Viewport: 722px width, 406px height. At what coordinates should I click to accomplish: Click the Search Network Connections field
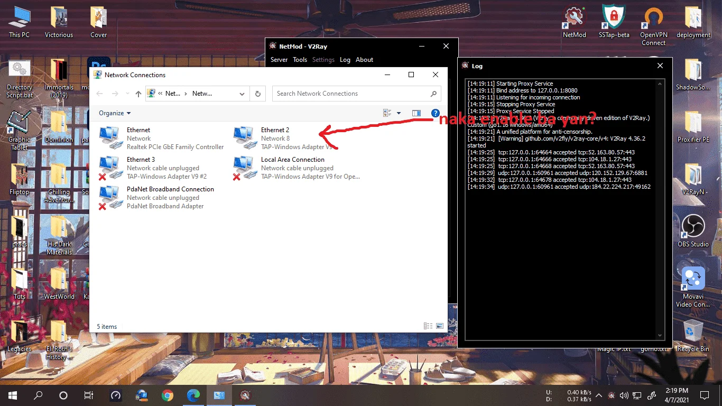tap(356, 94)
